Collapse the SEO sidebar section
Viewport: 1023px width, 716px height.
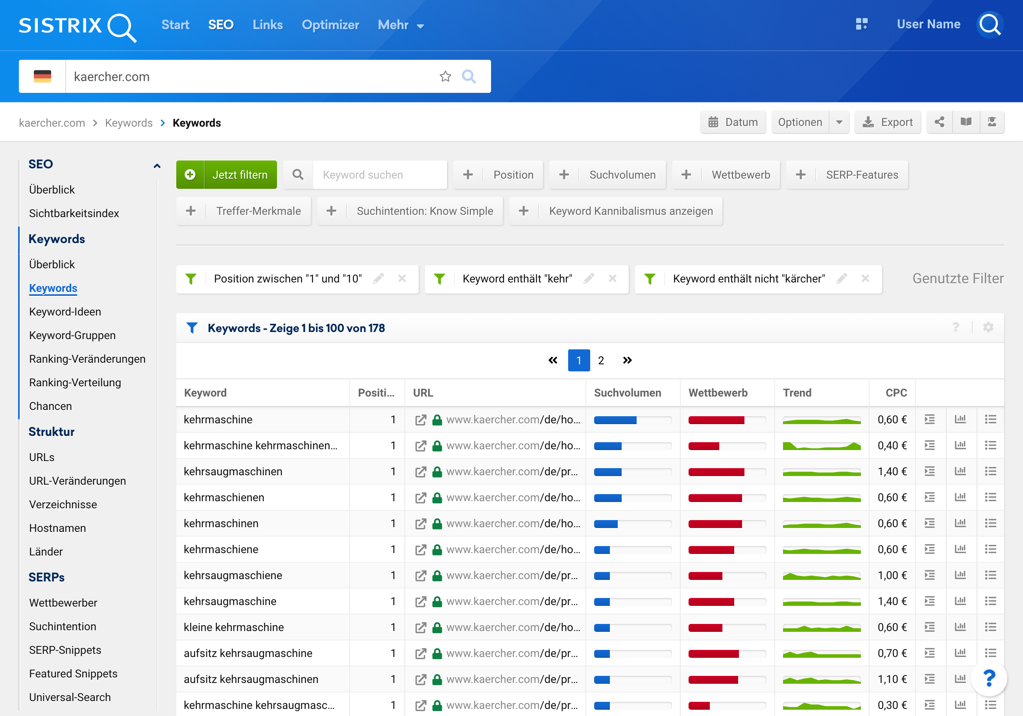157,165
